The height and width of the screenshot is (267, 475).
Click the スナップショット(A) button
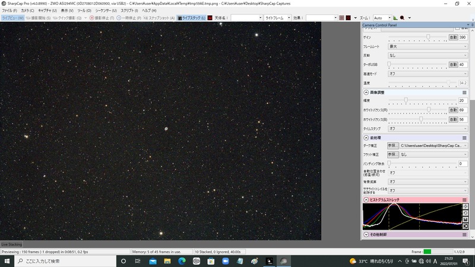tap(159, 18)
